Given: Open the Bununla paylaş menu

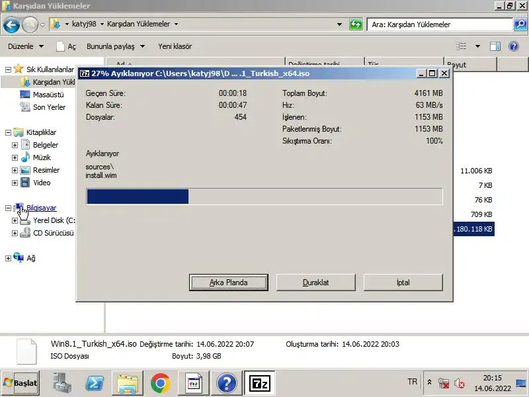Looking at the screenshot, I should coord(115,46).
